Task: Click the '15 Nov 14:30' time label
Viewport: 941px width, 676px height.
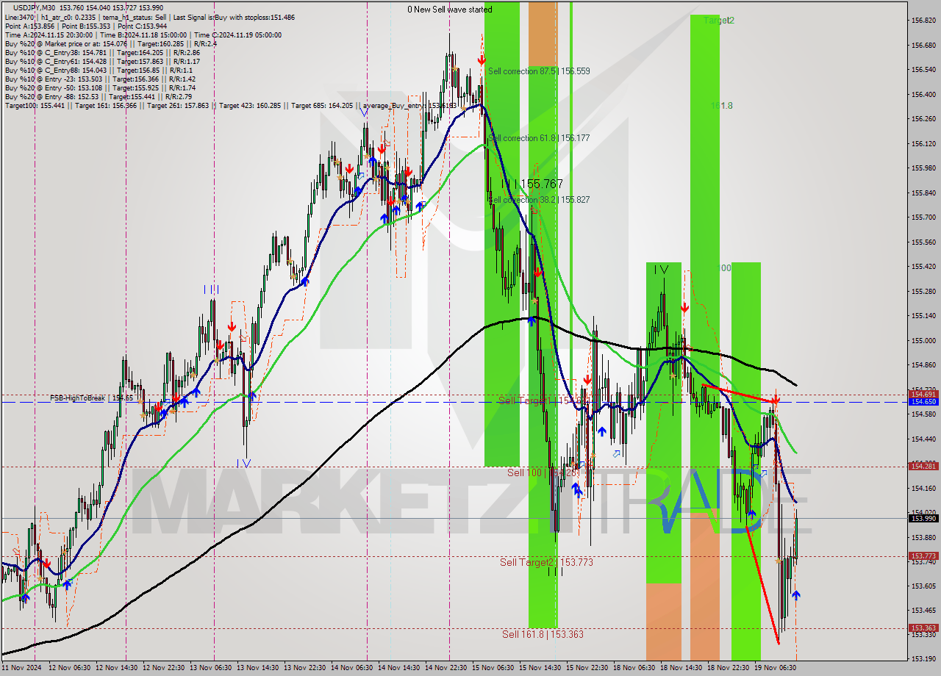Action: coord(540,668)
